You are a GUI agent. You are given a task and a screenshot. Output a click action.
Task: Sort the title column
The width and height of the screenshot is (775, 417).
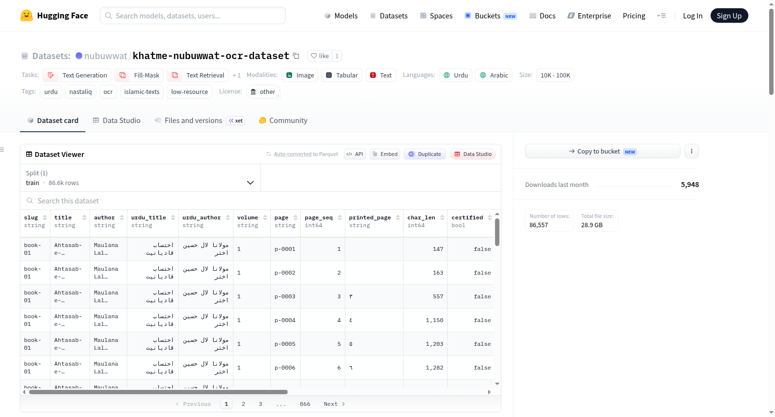coord(84,218)
